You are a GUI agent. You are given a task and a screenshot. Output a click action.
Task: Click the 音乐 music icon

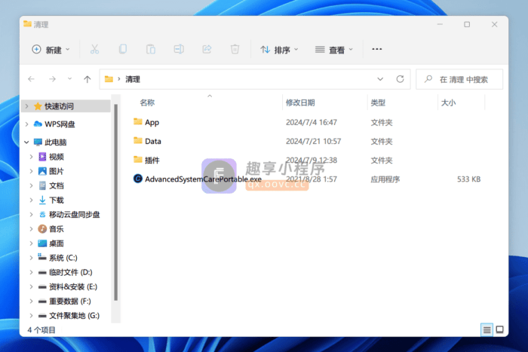tap(42, 229)
